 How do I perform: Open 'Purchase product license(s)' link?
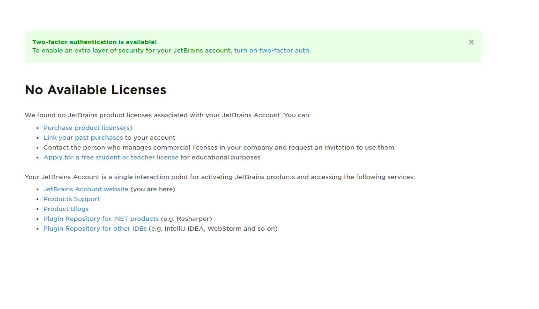coord(88,128)
